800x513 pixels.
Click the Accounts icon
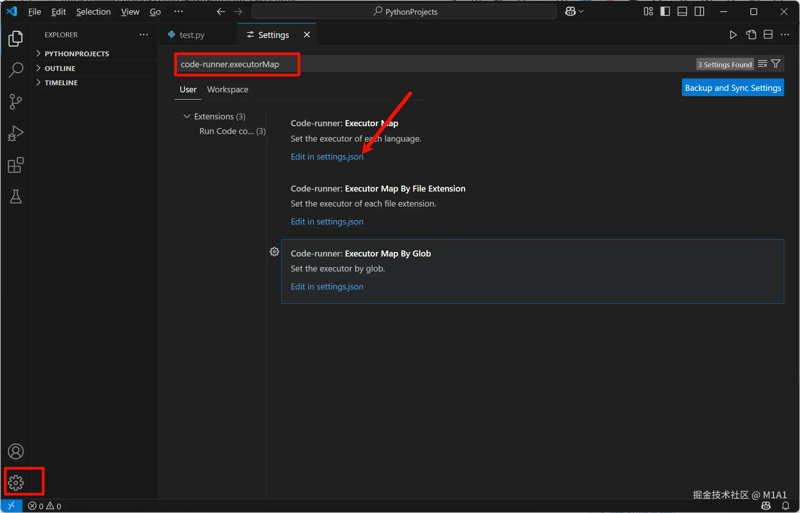click(16, 451)
